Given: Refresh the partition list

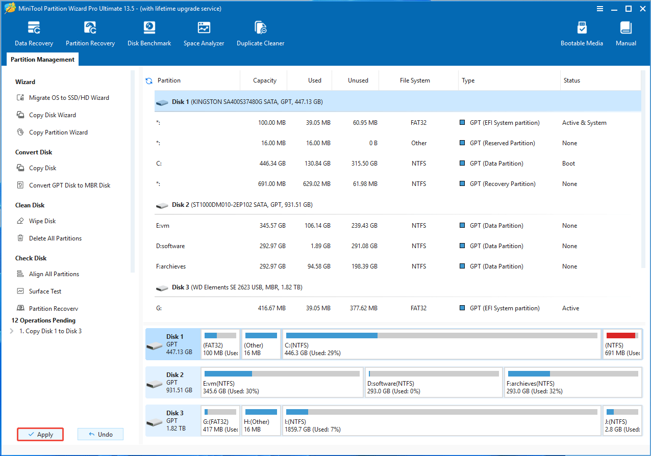Looking at the screenshot, I should (148, 80).
